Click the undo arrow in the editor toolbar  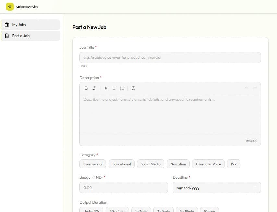[247, 88]
